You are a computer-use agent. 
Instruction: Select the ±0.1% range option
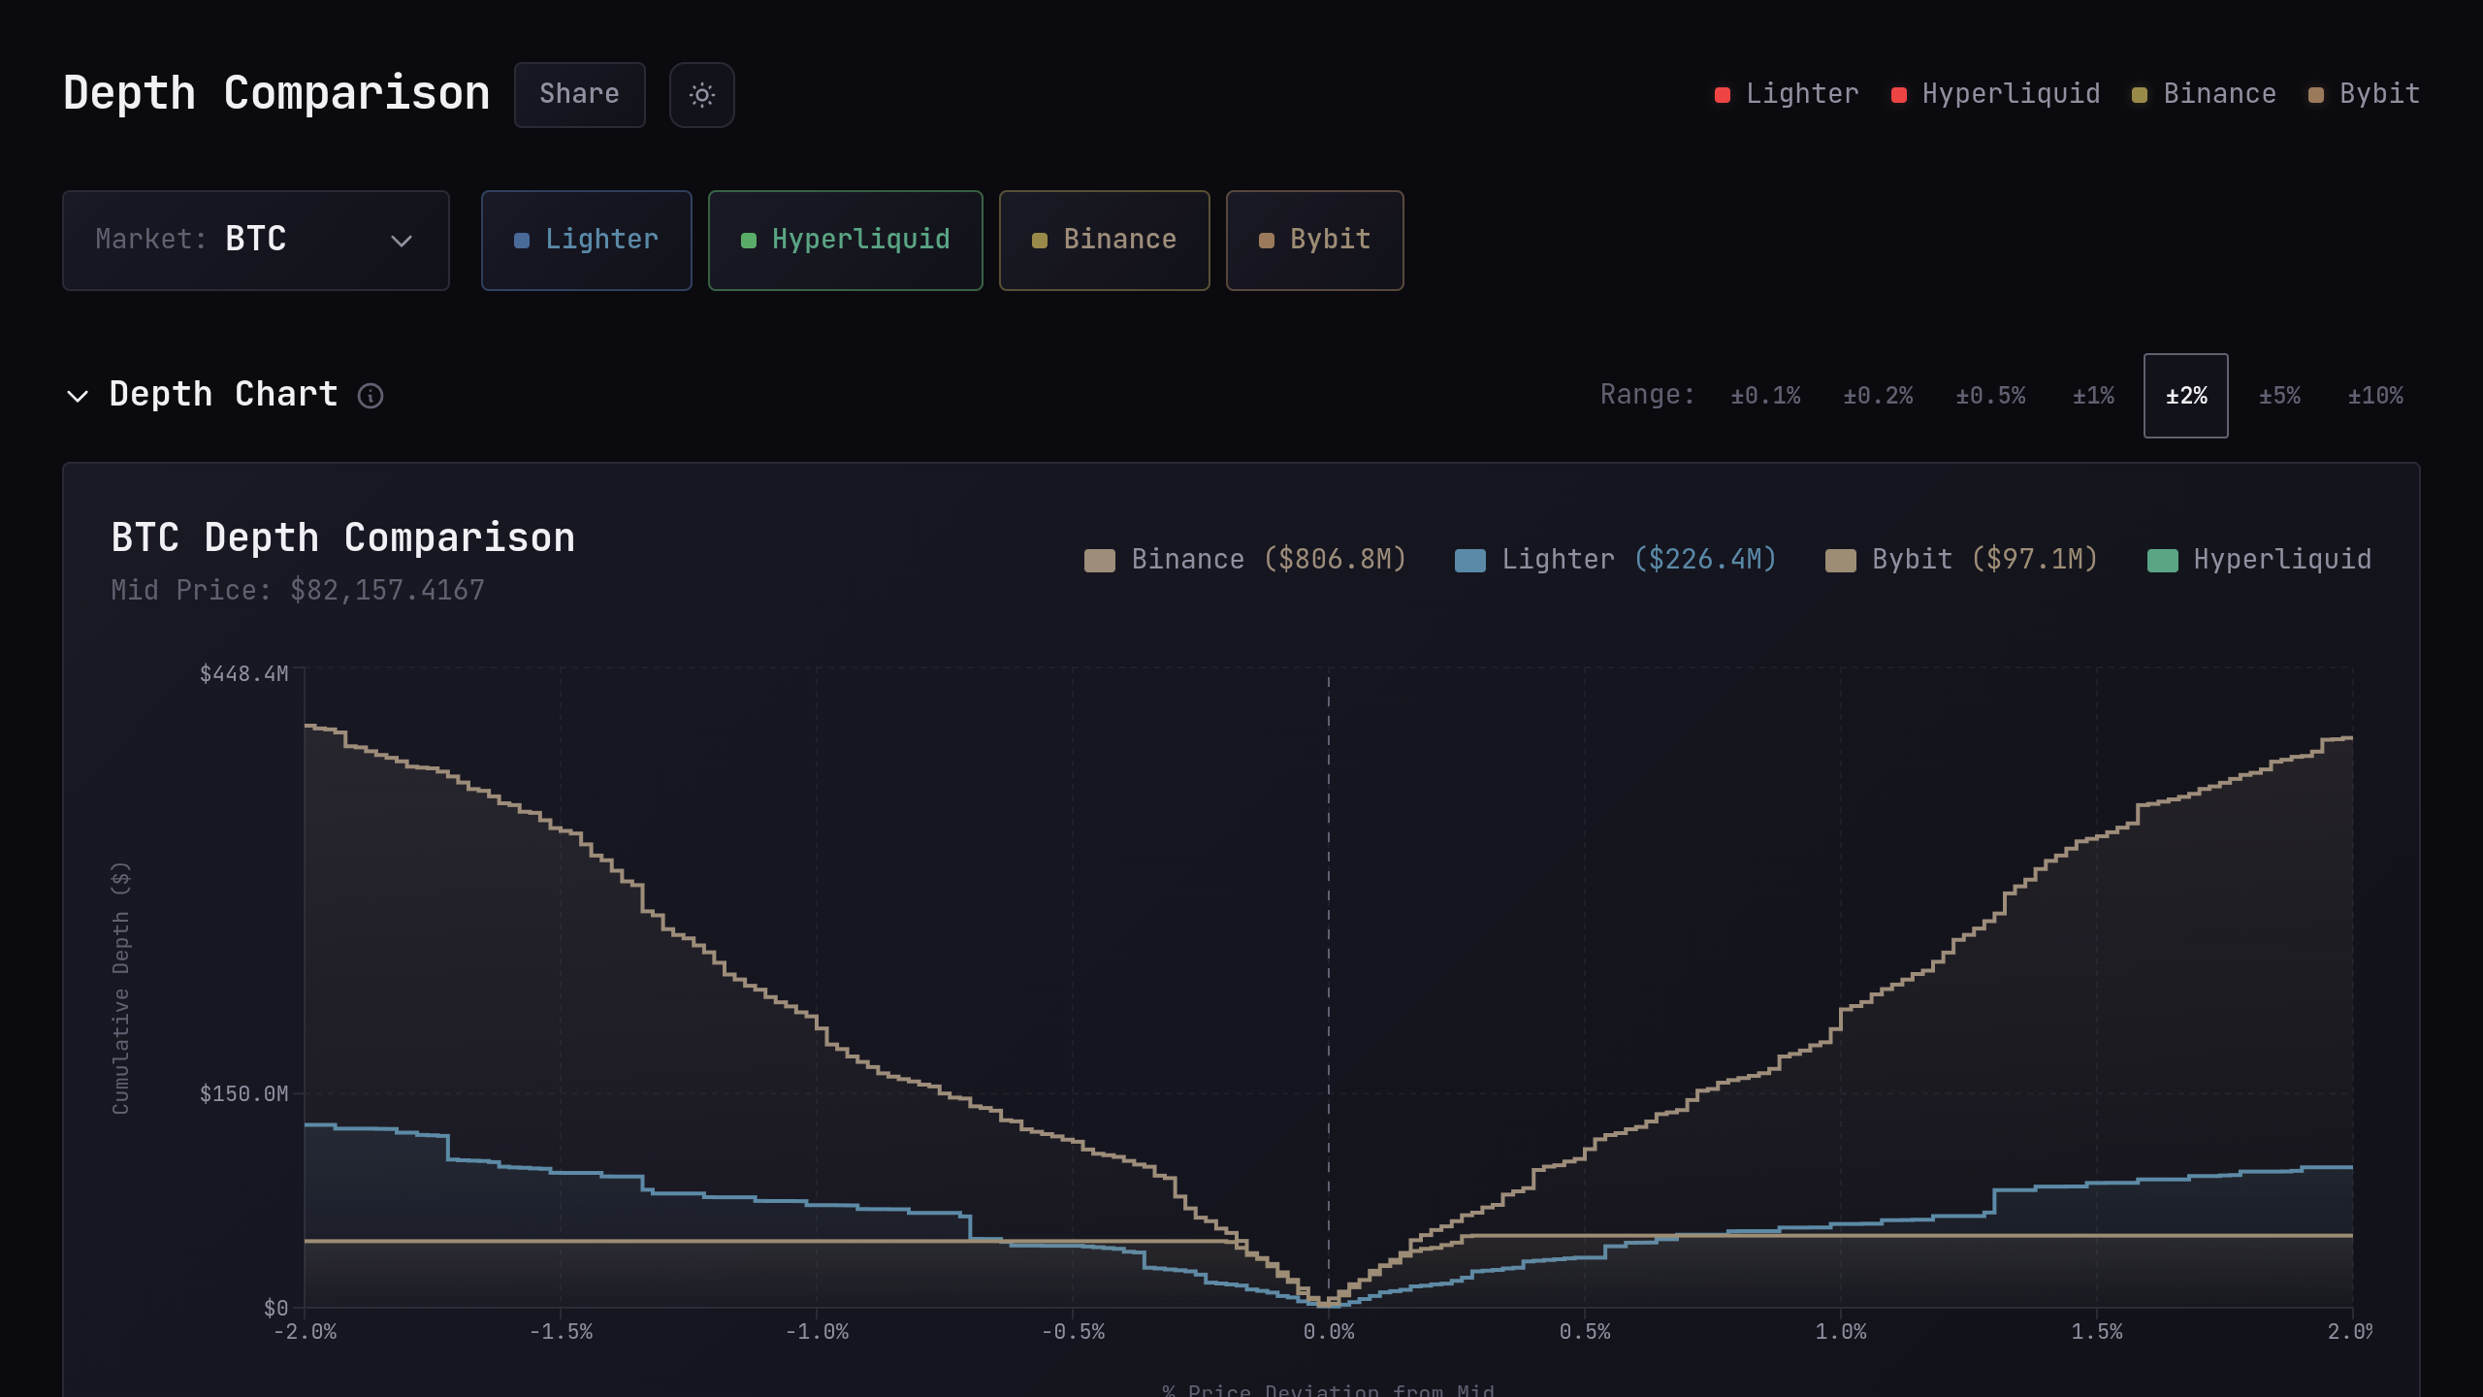[x=1765, y=396]
